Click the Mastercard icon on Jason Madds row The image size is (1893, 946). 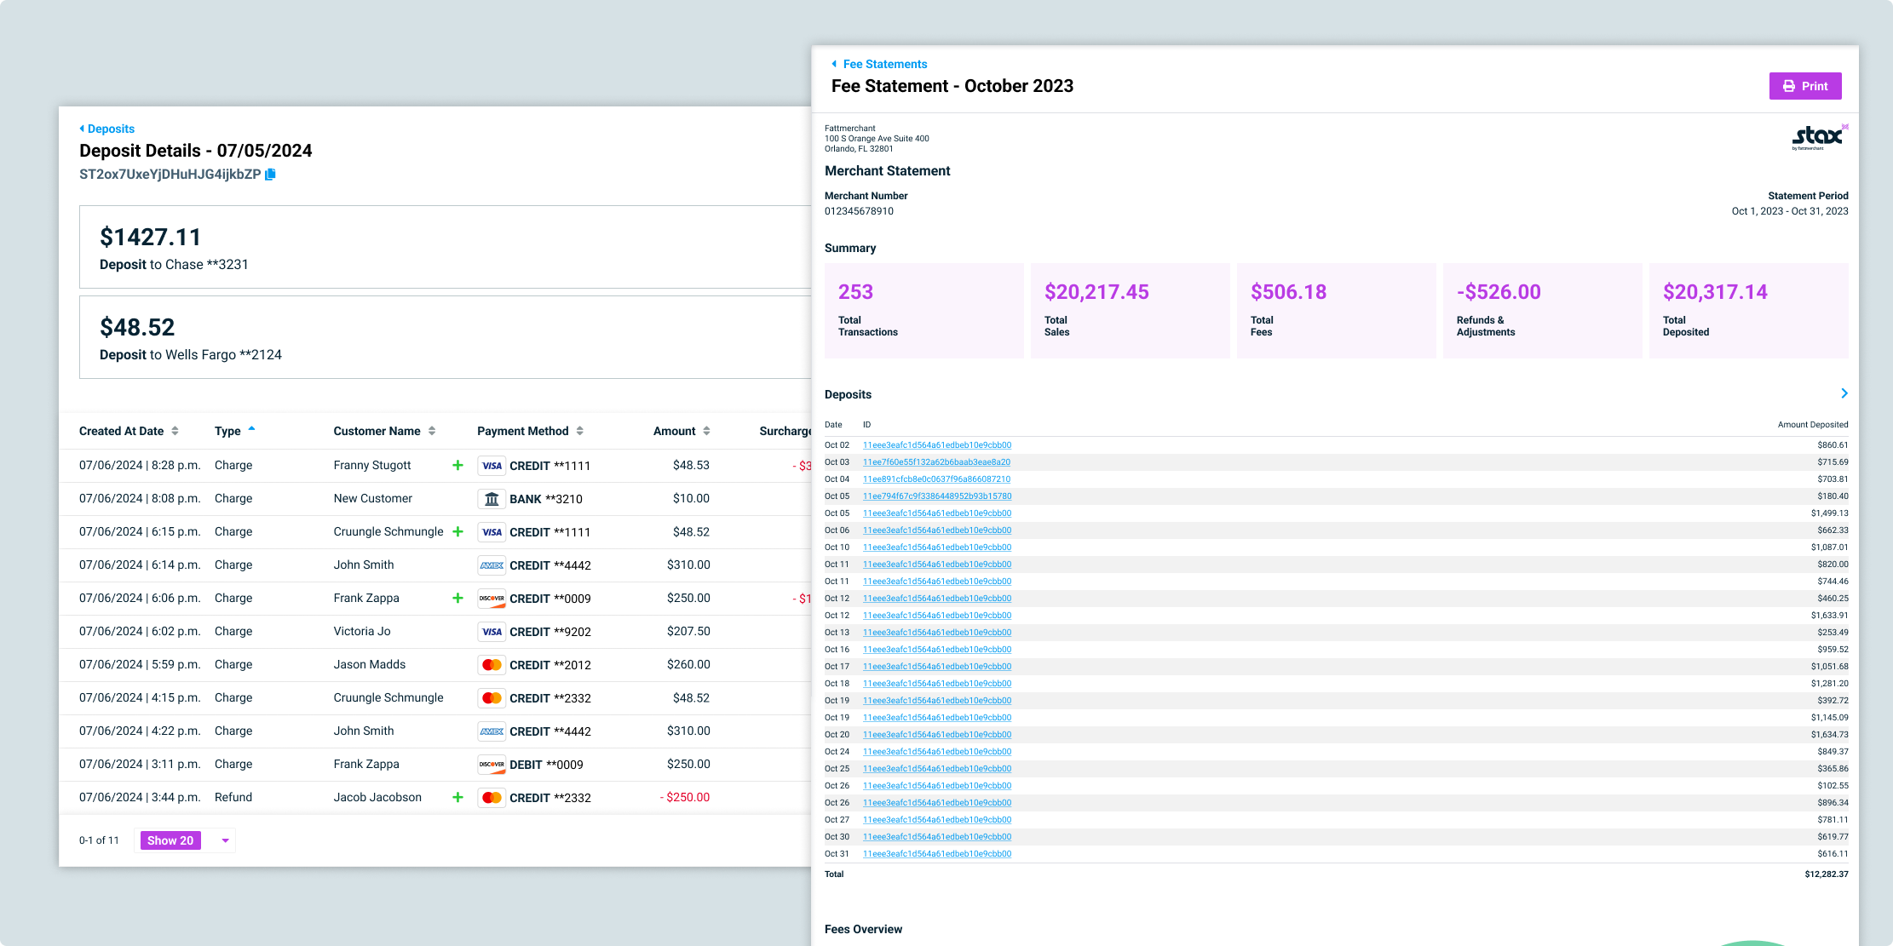coord(492,665)
